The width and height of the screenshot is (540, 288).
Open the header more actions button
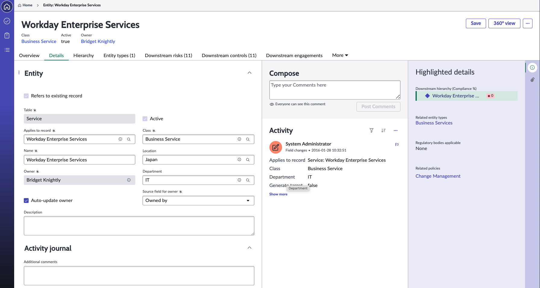(x=528, y=23)
